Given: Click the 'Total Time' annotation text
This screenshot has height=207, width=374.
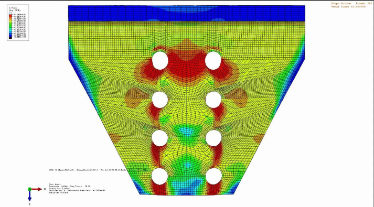Looking at the screenshot, I should pos(348,7).
